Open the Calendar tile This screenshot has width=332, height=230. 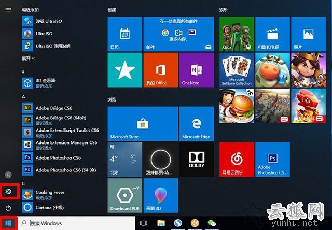125,34
